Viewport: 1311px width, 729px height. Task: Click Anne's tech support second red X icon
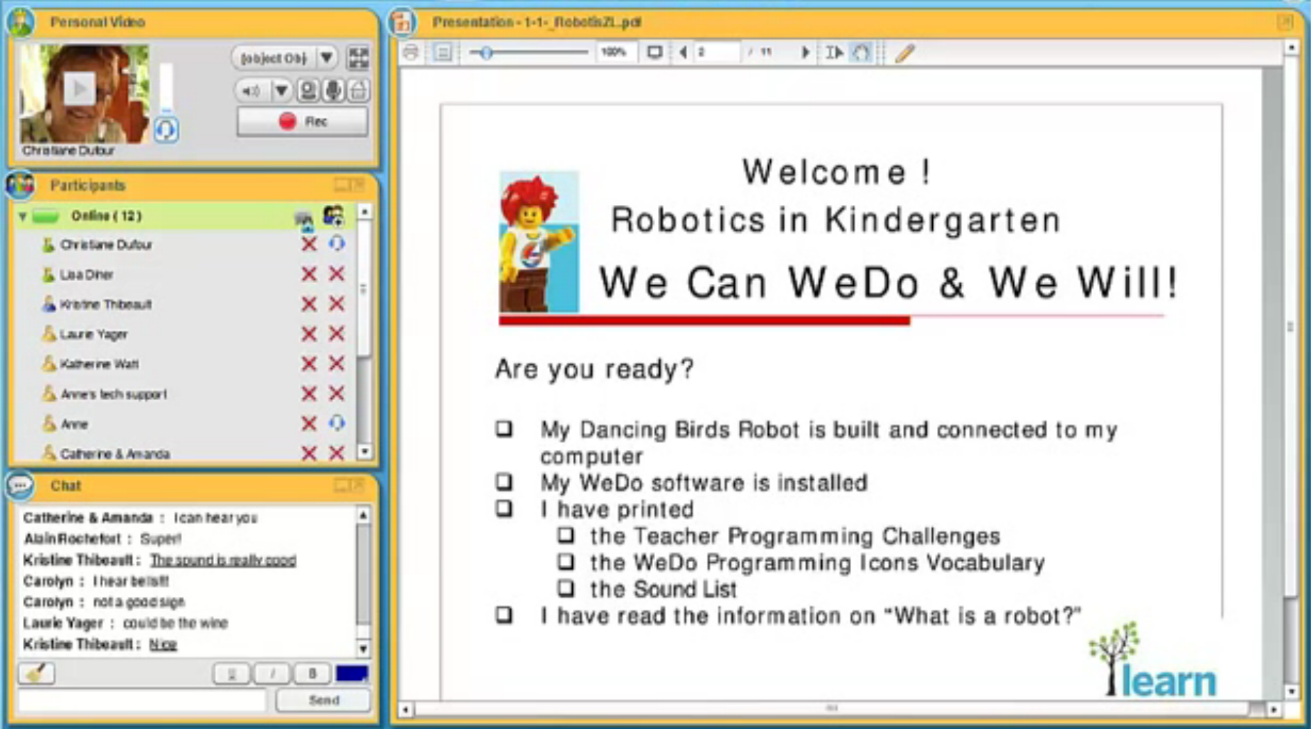[337, 393]
